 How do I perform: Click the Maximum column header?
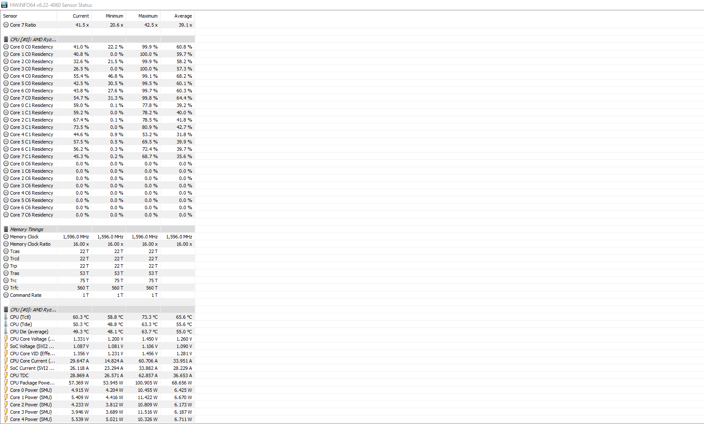(148, 16)
